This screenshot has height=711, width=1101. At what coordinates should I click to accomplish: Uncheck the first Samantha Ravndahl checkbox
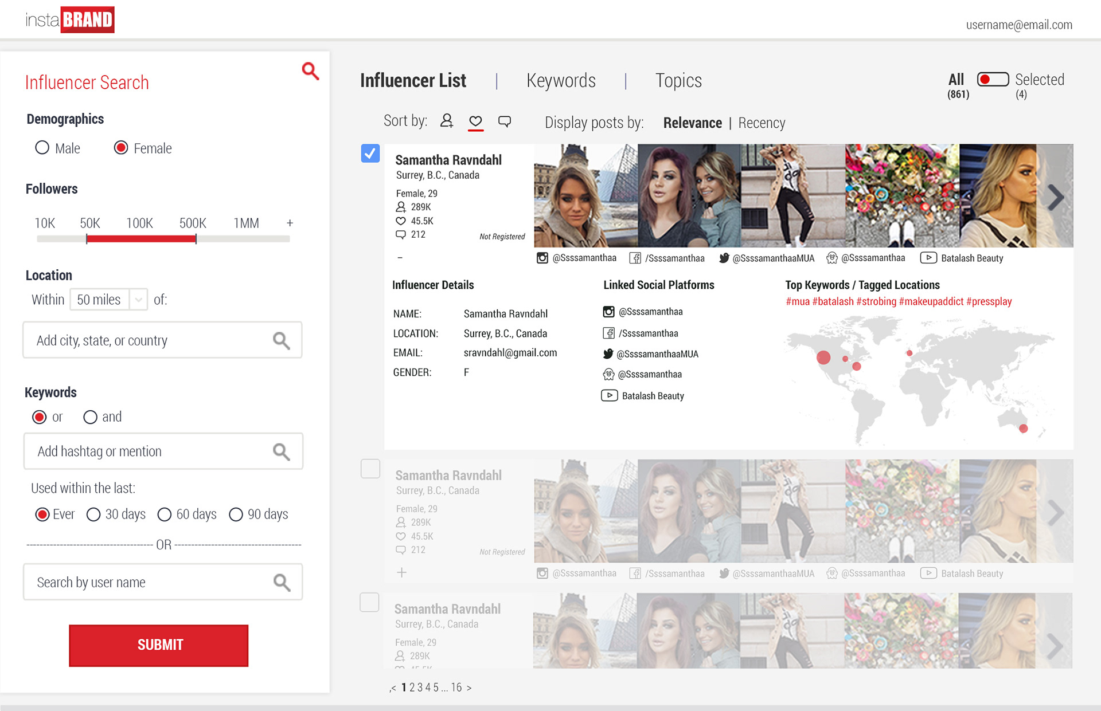pyautogui.click(x=370, y=154)
